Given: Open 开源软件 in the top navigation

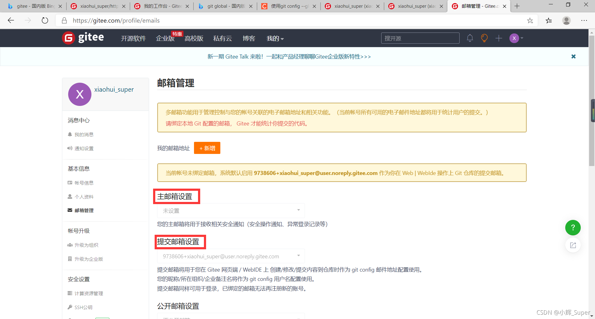Looking at the screenshot, I should coord(133,38).
